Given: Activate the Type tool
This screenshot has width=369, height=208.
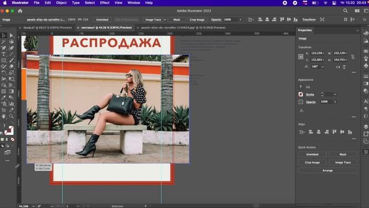Looking at the screenshot, I should coord(4,54).
